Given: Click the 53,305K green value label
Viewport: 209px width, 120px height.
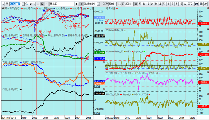Looking at the screenshot, I should point(100,53).
